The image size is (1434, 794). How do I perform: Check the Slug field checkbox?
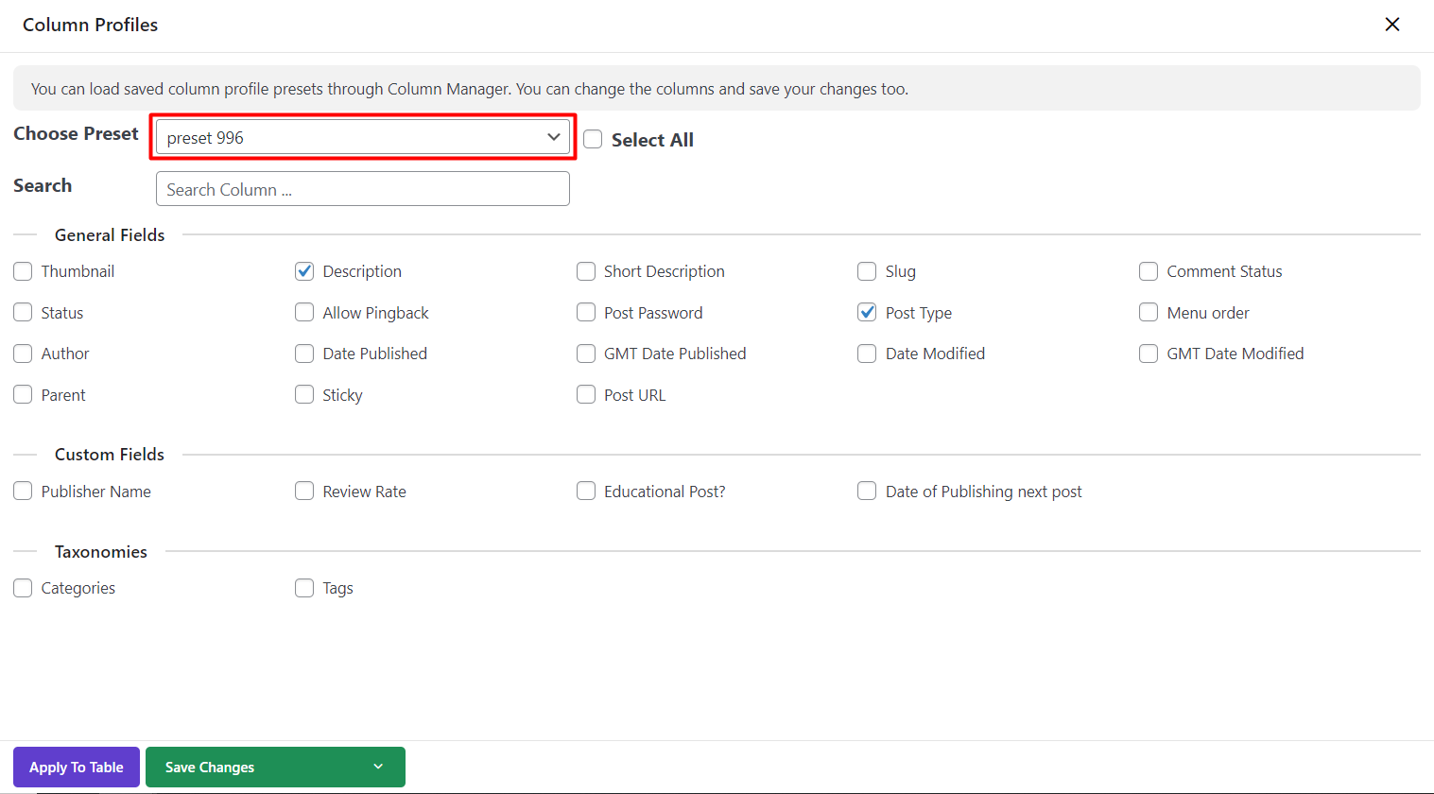tap(867, 271)
